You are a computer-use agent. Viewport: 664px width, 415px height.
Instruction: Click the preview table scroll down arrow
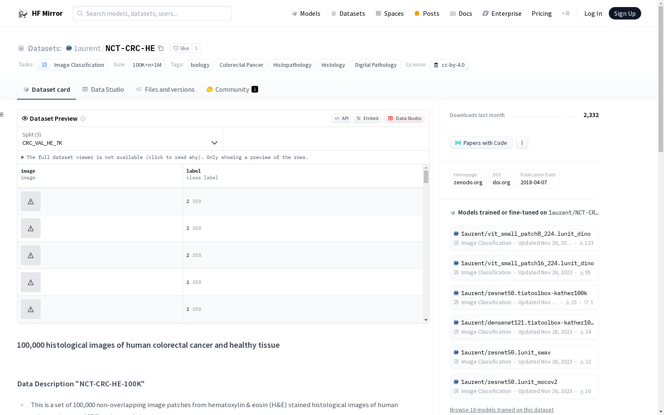(x=426, y=320)
